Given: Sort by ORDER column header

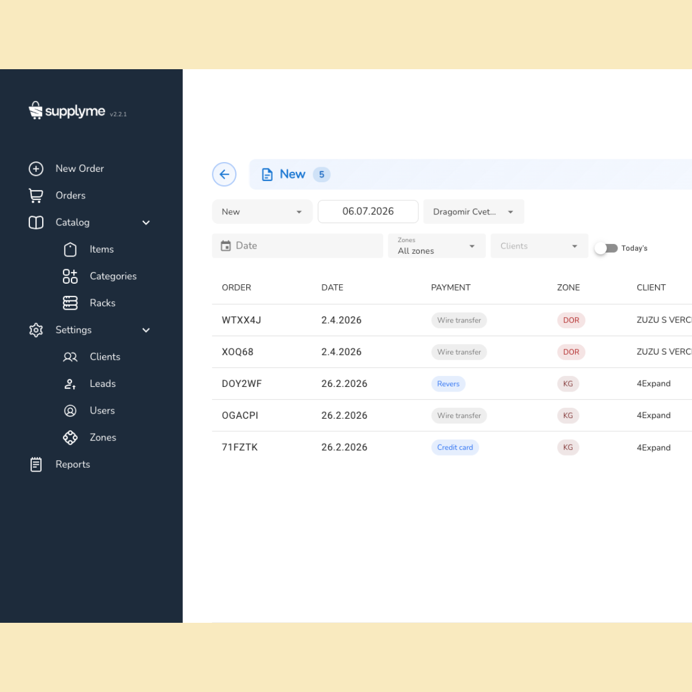Looking at the screenshot, I should tap(236, 287).
